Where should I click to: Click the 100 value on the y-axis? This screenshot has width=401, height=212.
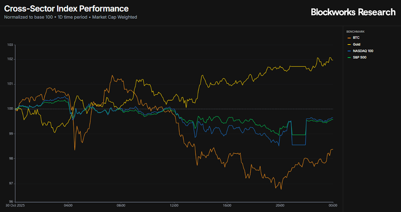tap(10, 109)
